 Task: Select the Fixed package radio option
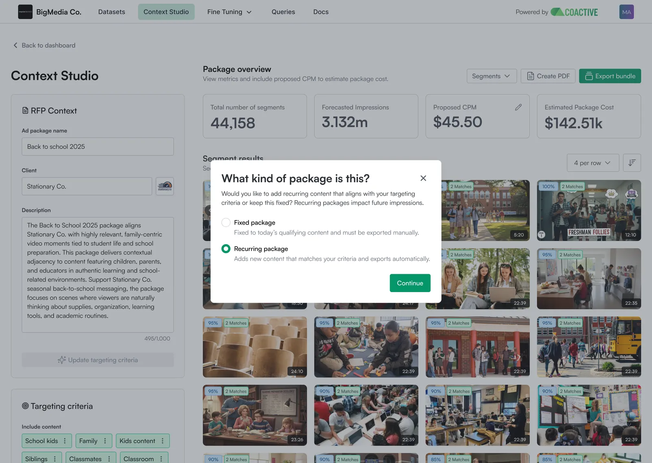tap(226, 223)
